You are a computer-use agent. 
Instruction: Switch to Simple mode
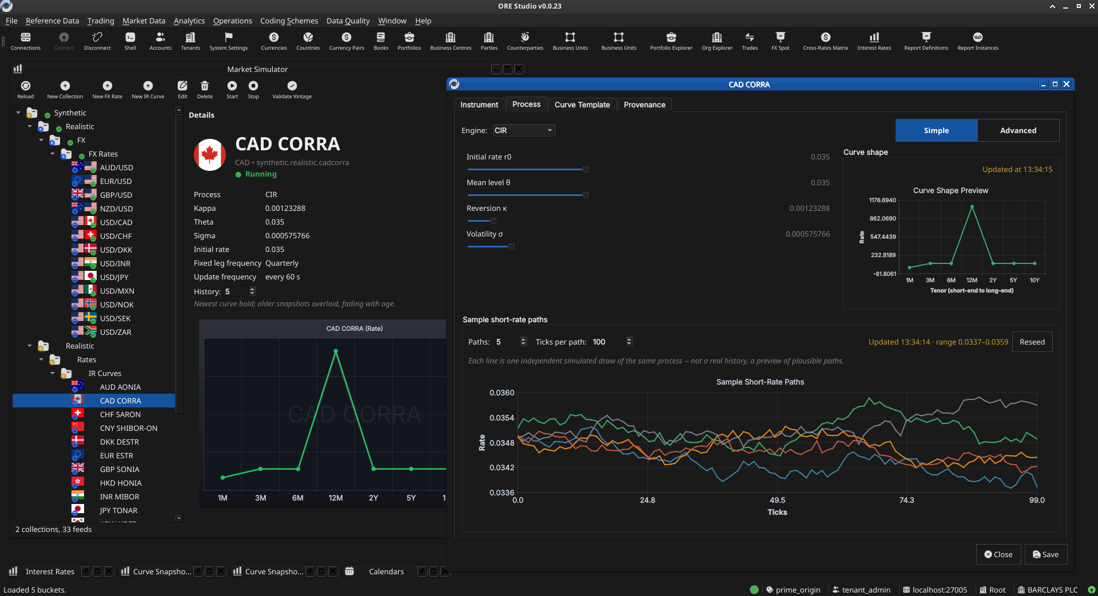(936, 130)
